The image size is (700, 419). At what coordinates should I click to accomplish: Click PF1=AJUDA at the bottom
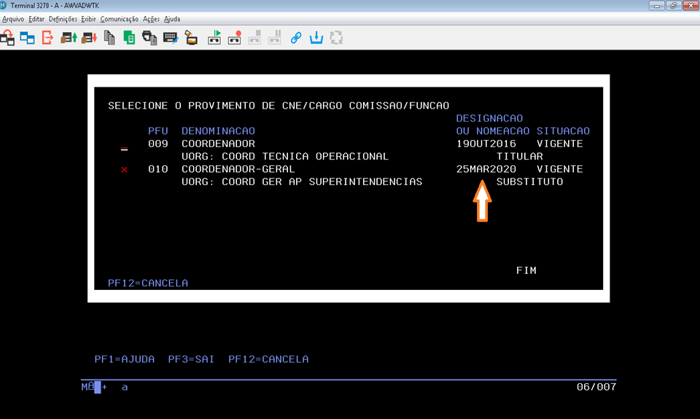[x=125, y=359]
